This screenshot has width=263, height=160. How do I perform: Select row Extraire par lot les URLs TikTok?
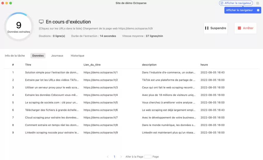click(131, 80)
